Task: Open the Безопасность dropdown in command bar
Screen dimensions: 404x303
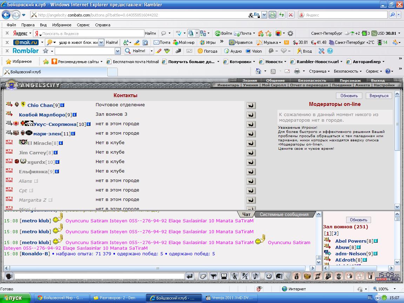Action: pyautogui.click(x=348, y=71)
